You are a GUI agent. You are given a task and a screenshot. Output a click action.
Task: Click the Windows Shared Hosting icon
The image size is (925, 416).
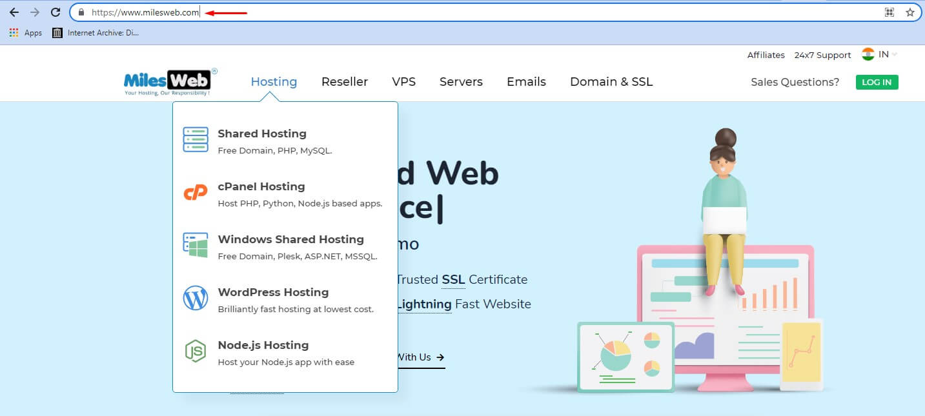pos(196,245)
